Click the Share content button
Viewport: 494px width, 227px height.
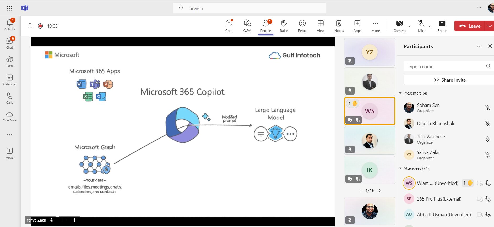(x=442, y=26)
